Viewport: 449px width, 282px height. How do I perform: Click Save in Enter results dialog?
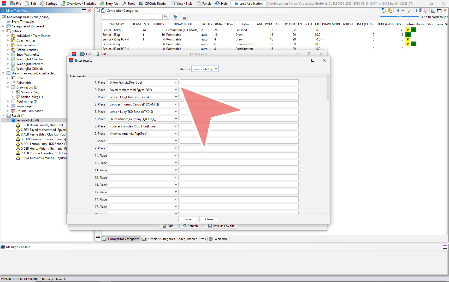[x=187, y=219]
